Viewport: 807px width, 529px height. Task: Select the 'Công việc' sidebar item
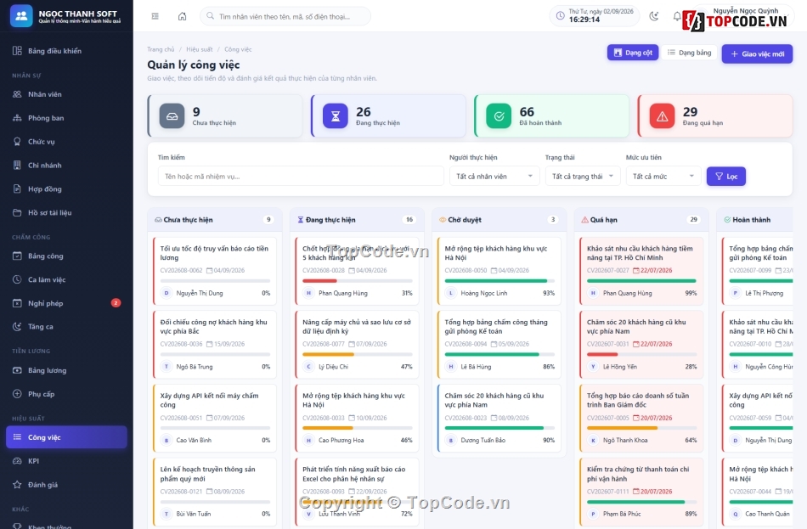(66, 437)
